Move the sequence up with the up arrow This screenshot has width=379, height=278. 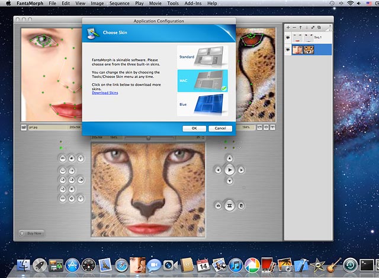click(300, 28)
